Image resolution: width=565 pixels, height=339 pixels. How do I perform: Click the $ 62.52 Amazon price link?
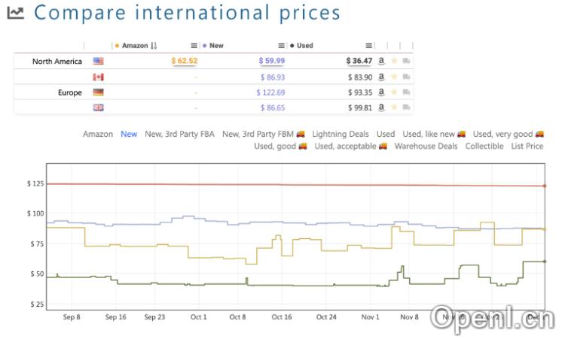pyautogui.click(x=185, y=61)
